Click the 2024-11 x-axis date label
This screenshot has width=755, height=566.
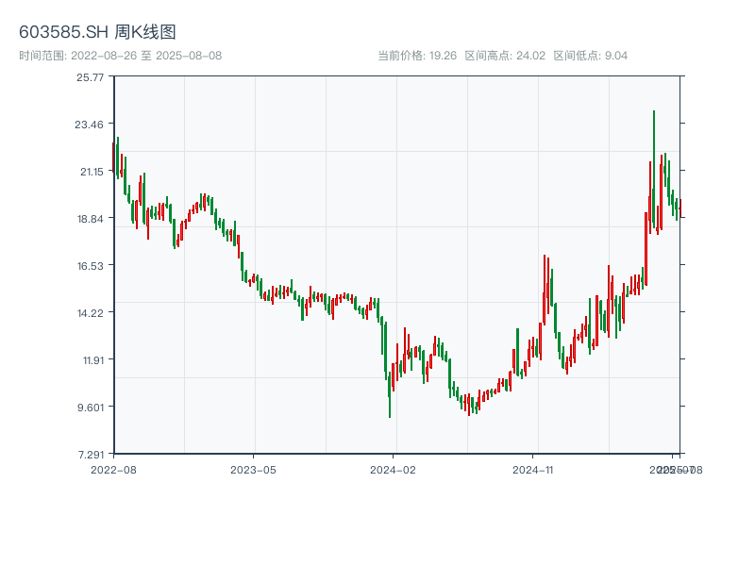[x=533, y=469]
